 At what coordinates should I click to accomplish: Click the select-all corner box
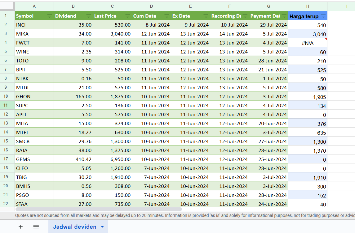coord(7,6)
